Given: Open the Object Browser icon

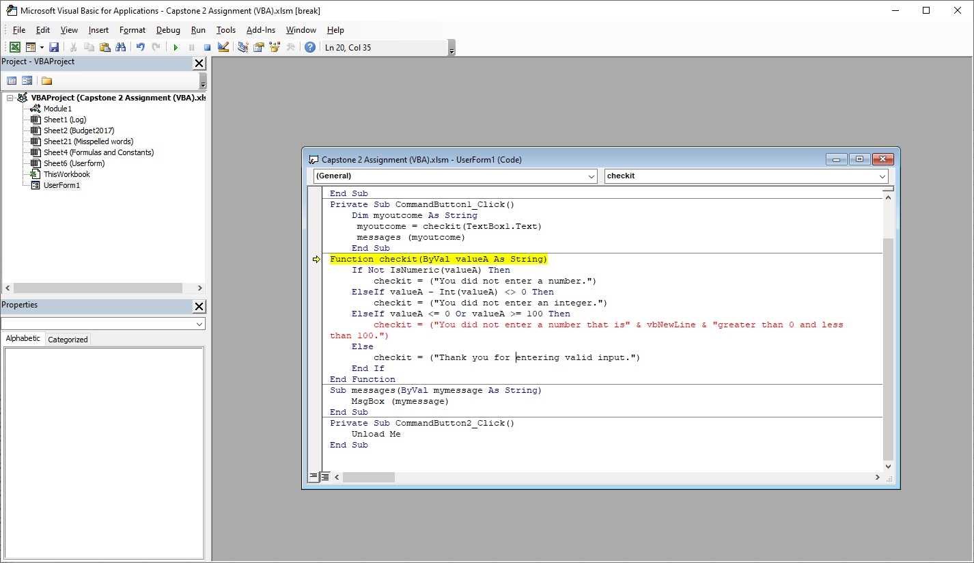Looking at the screenshot, I should 275,46.
